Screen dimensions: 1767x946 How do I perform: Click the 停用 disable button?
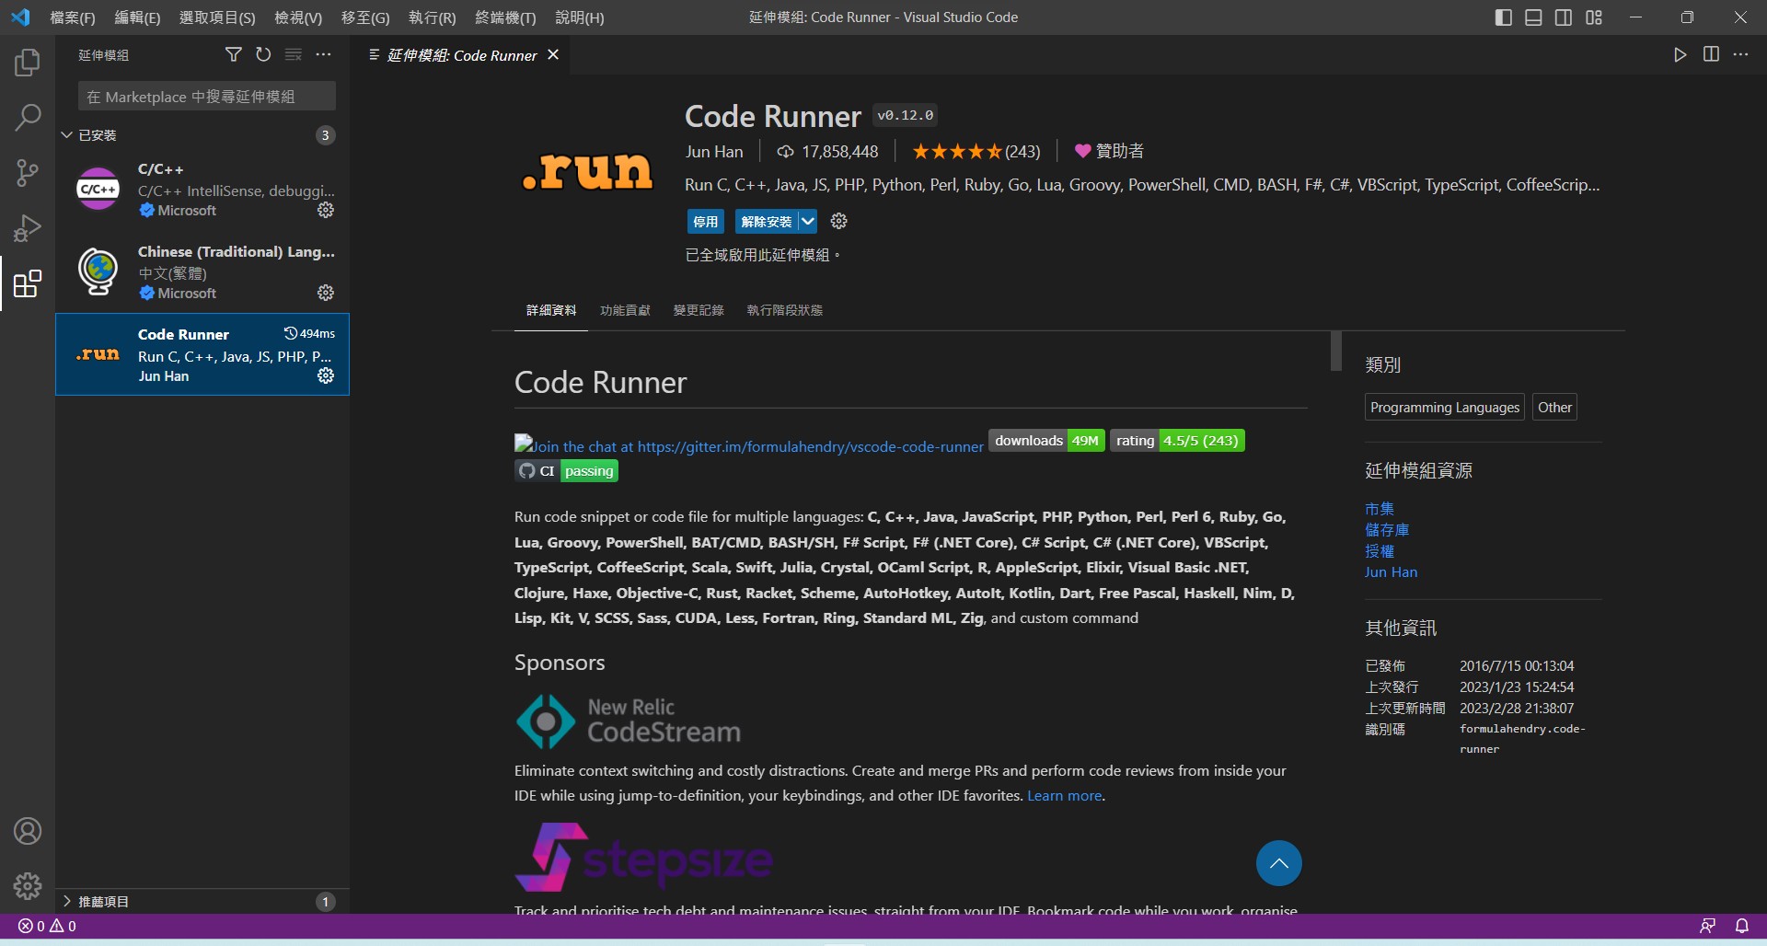(706, 222)
